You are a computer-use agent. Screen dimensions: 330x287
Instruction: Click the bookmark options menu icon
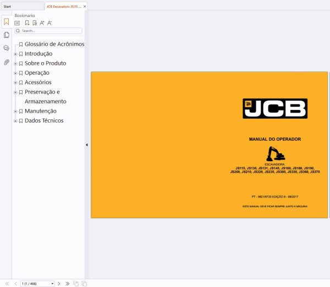point(17,23)
